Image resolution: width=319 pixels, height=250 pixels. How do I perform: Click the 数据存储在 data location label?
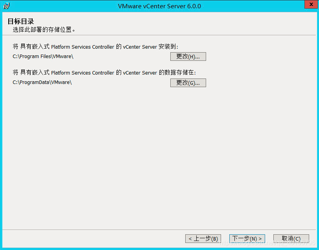(104, 73)
